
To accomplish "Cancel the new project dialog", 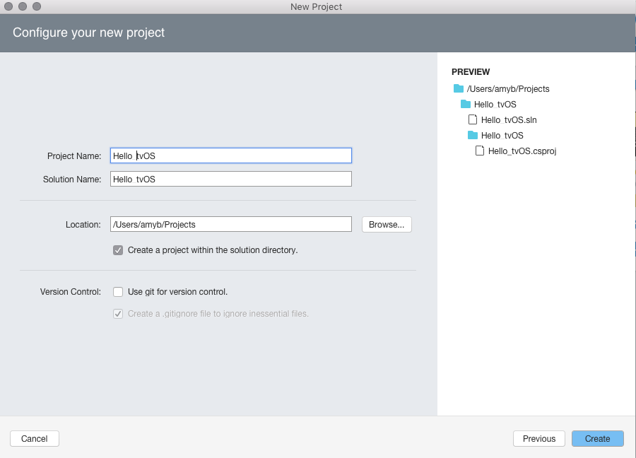I will pos(34,439).
